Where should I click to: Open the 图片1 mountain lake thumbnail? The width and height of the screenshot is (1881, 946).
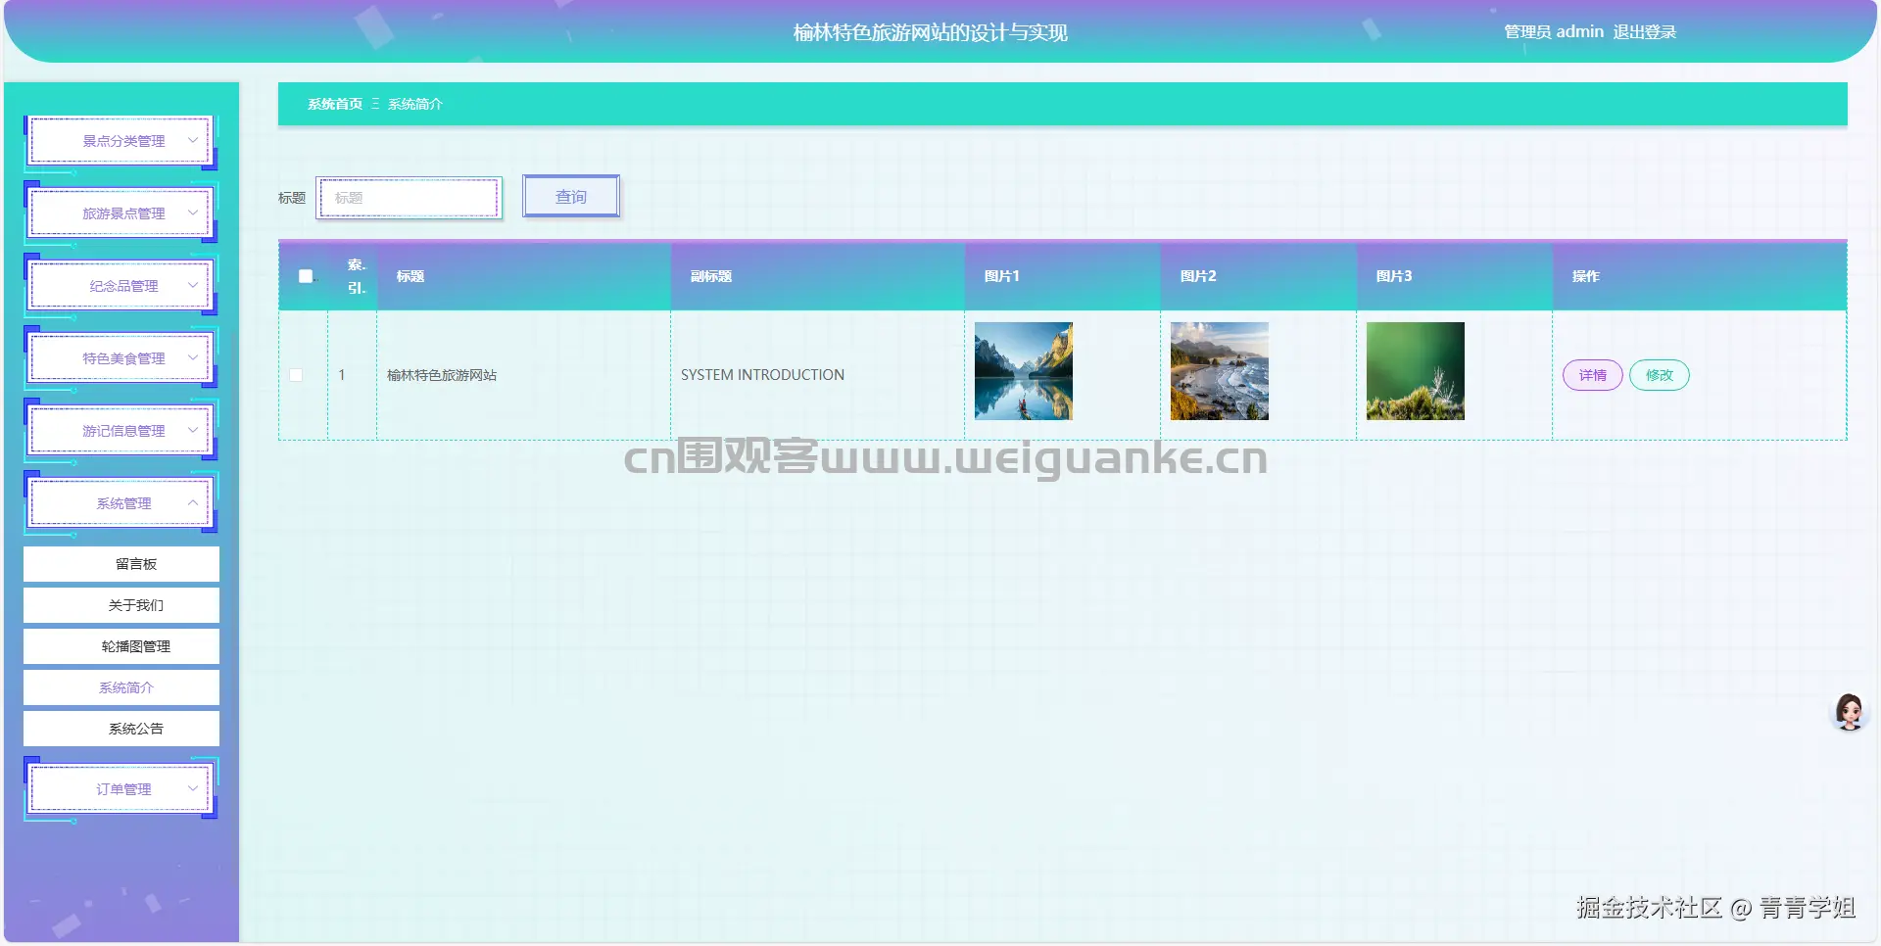click(1024, 371)
